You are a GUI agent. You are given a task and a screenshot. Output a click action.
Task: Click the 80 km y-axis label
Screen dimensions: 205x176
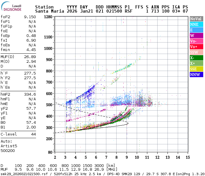(50, 152)
